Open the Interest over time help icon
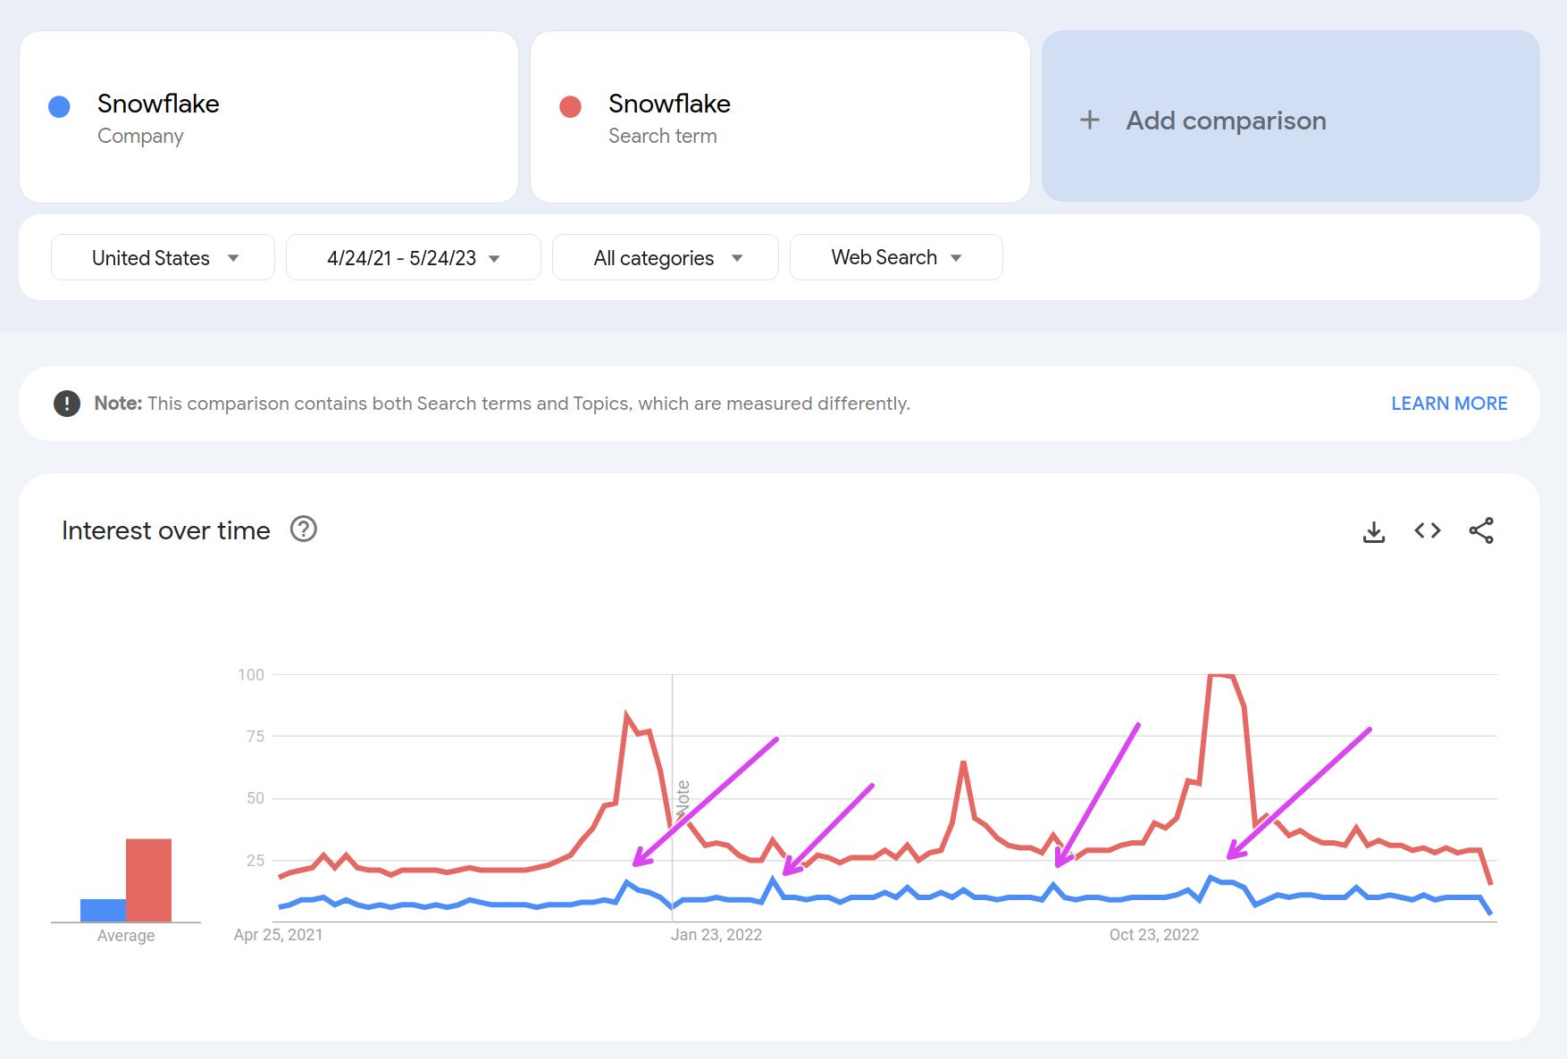Image resolution: width=1567 pixels, height=1059 pixels. point(304,529)
